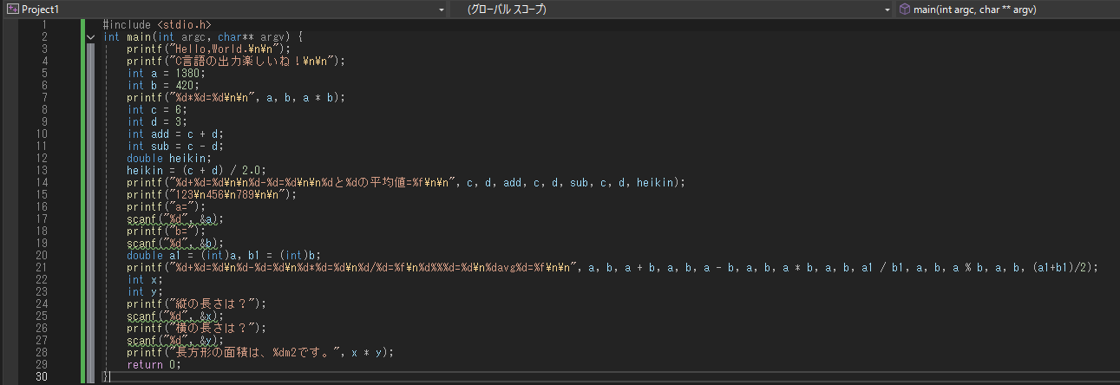Click 'heikin = (c + d) / 2.0;' line
Viewport: 1120px width, 385px height.
pos(195,171)
